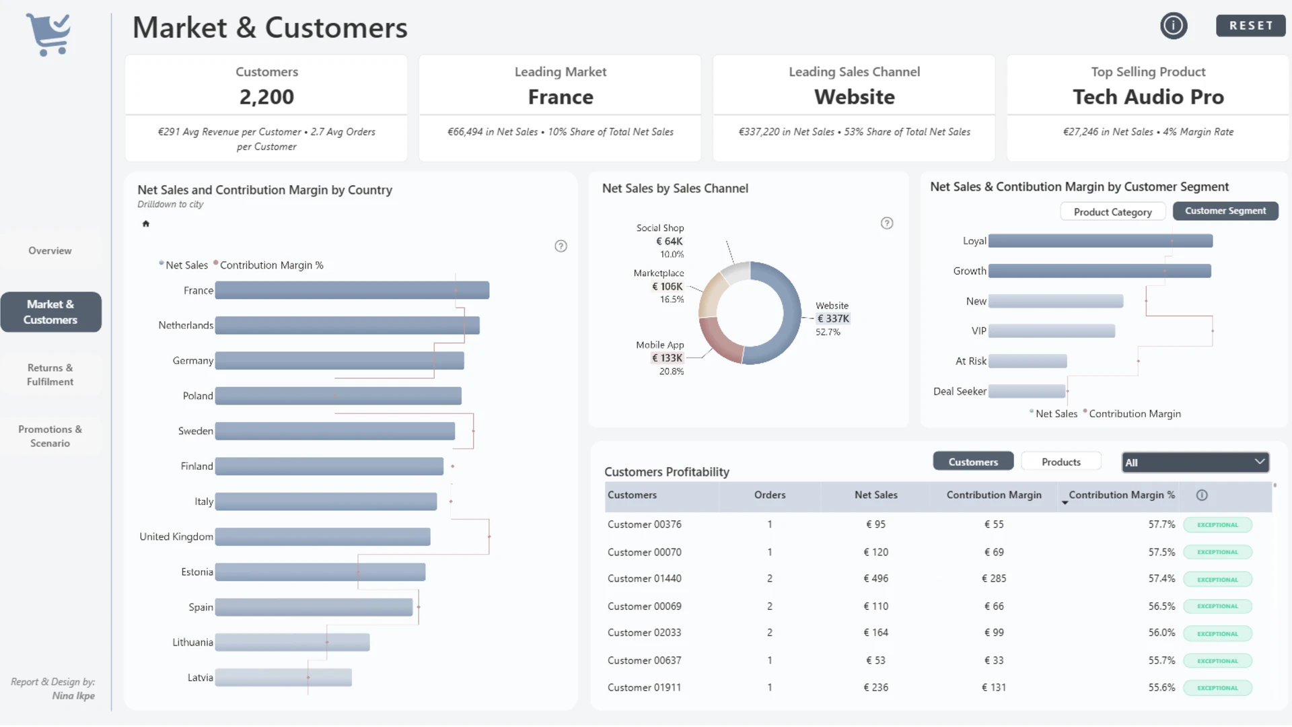Open the Promotions & Scenario page
Viewport: 1292px width, 727px height.
(x=50, y=436)
